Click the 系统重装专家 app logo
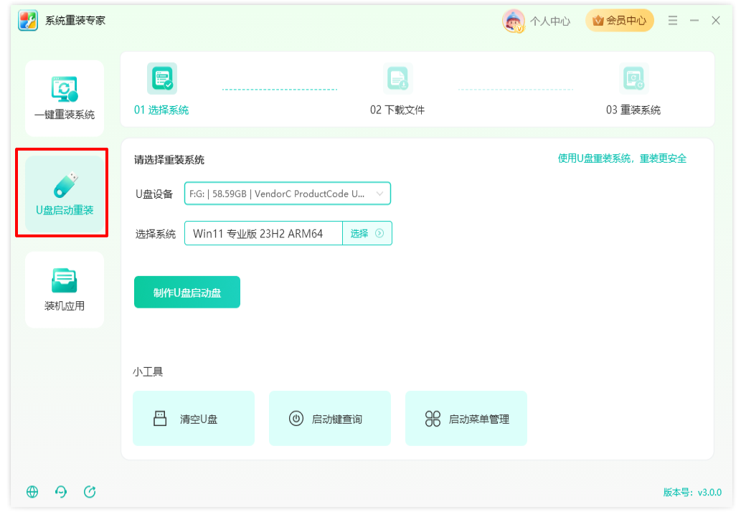This screenshot has height=517, width=741. click(x=28, y=21)
